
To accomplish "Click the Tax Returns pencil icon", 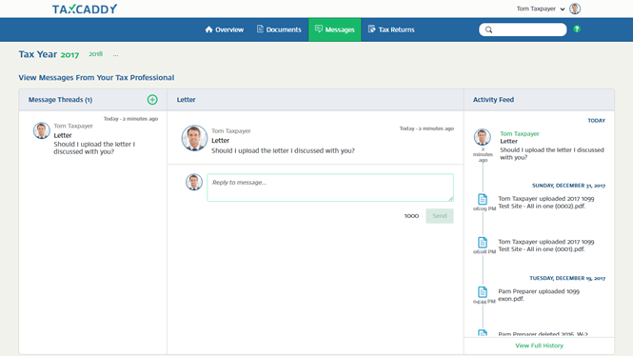I will tap(371, 30).
